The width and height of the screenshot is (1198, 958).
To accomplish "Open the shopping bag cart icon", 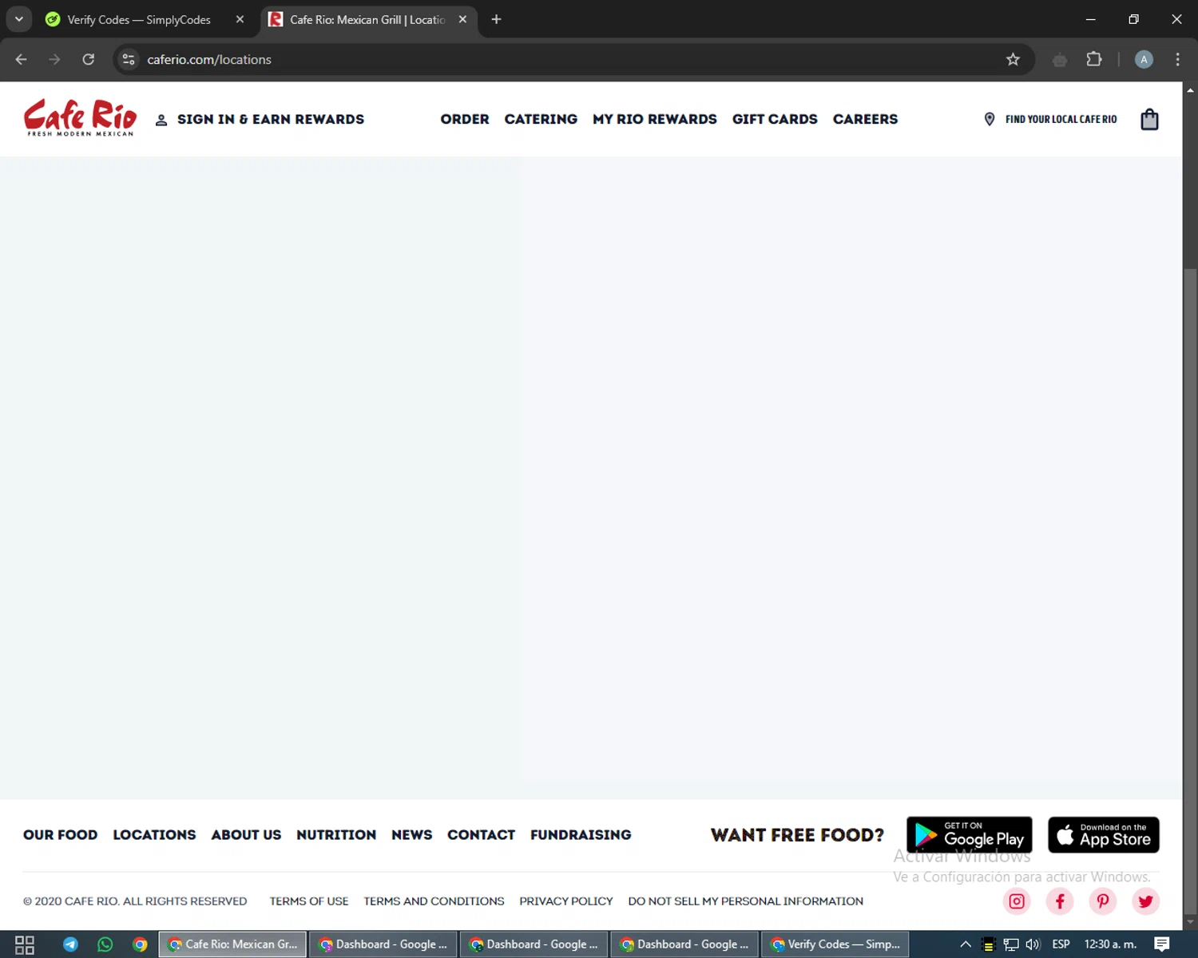I will (1149, 119).
